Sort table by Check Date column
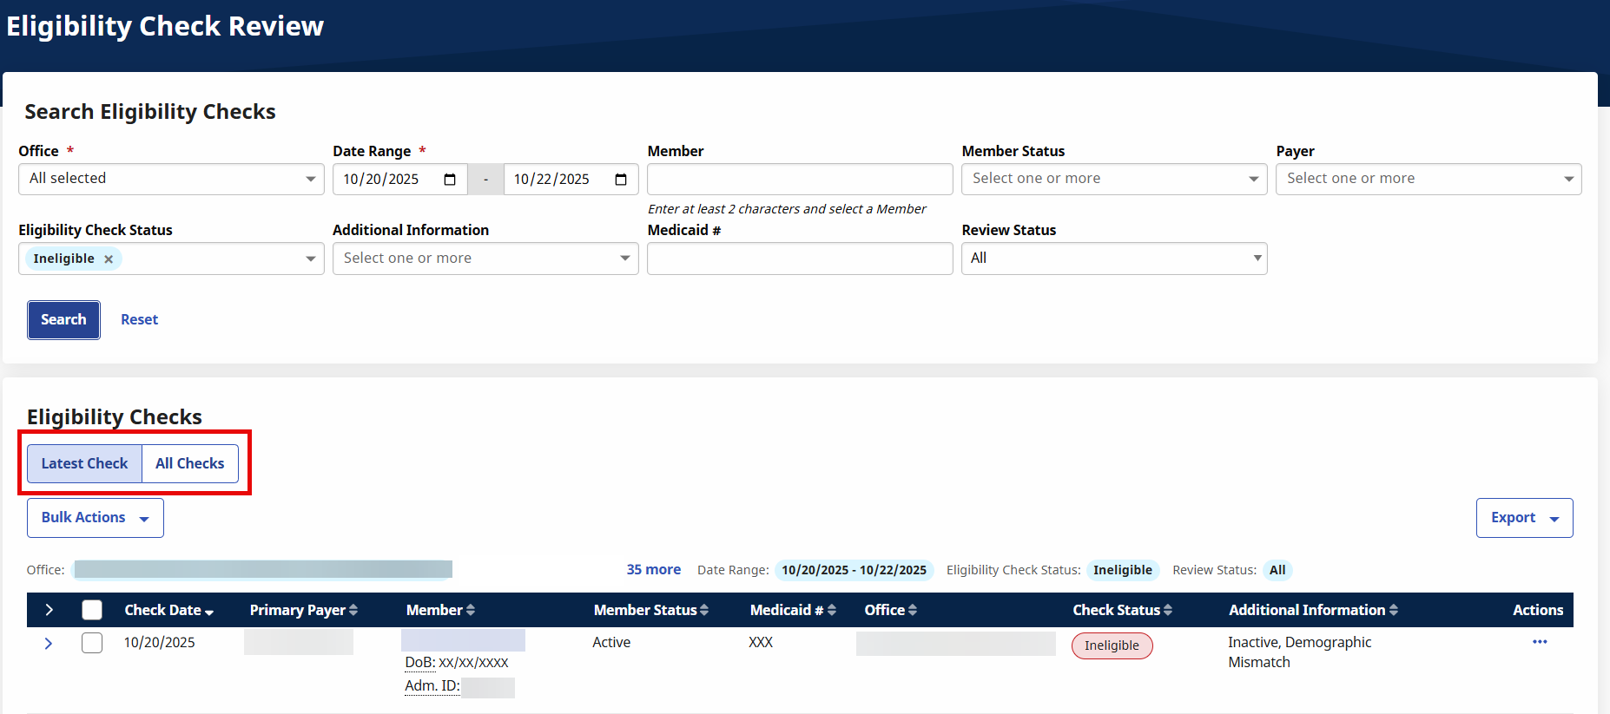 [168, 611]
